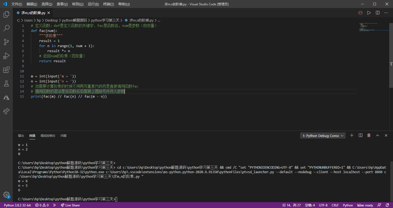Run Python file with play button
This screenshot has height=208, width=393.
[x=369, y=13]
